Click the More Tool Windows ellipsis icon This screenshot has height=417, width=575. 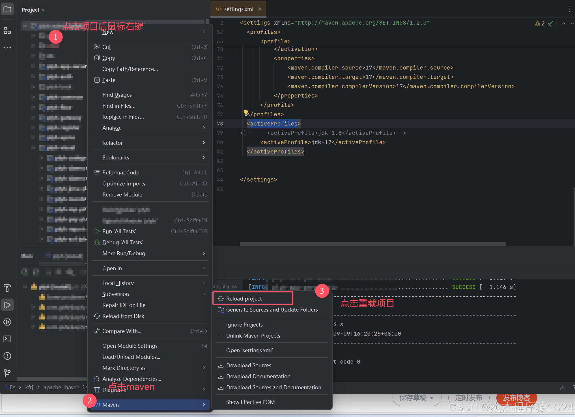point(7,47)
